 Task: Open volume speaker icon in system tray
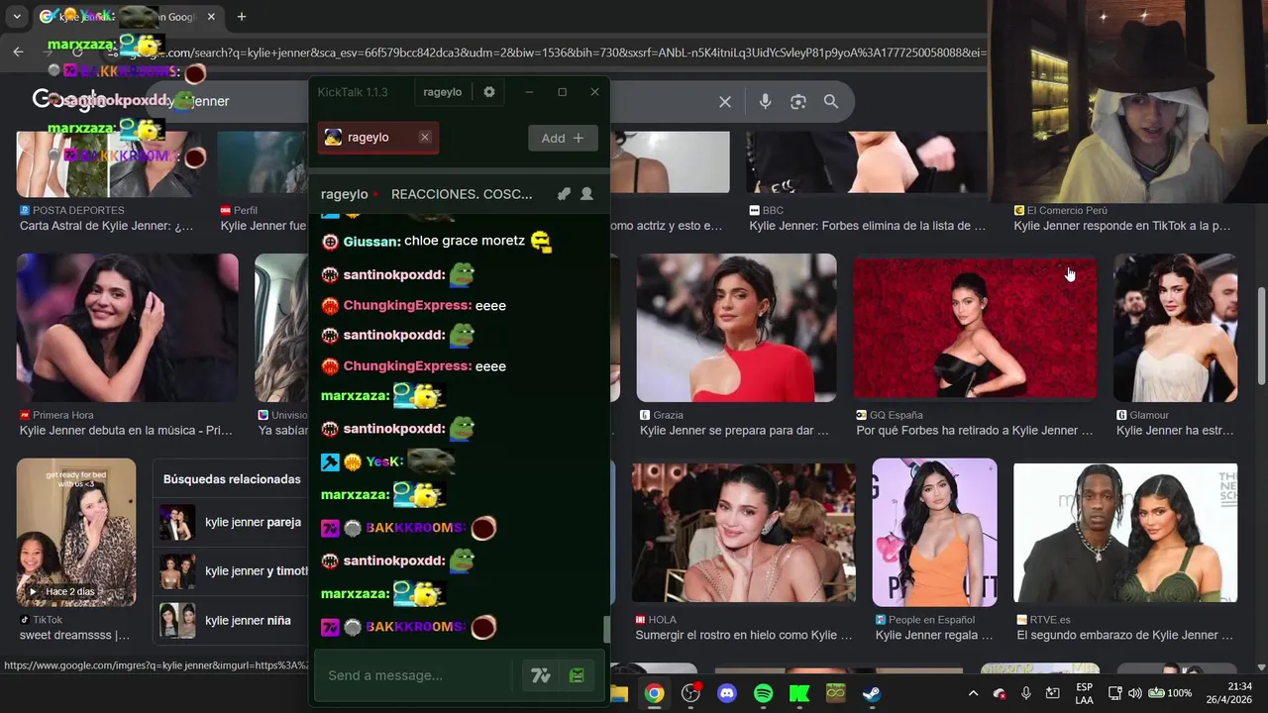coord(1134,693)
